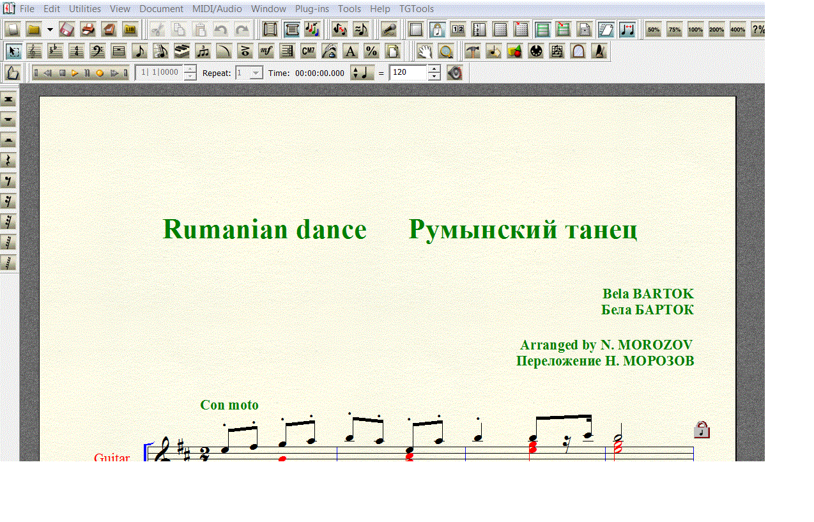814x522 pixels.
Task: Select the HyperScribe keyboard tool
Action: 182,51
